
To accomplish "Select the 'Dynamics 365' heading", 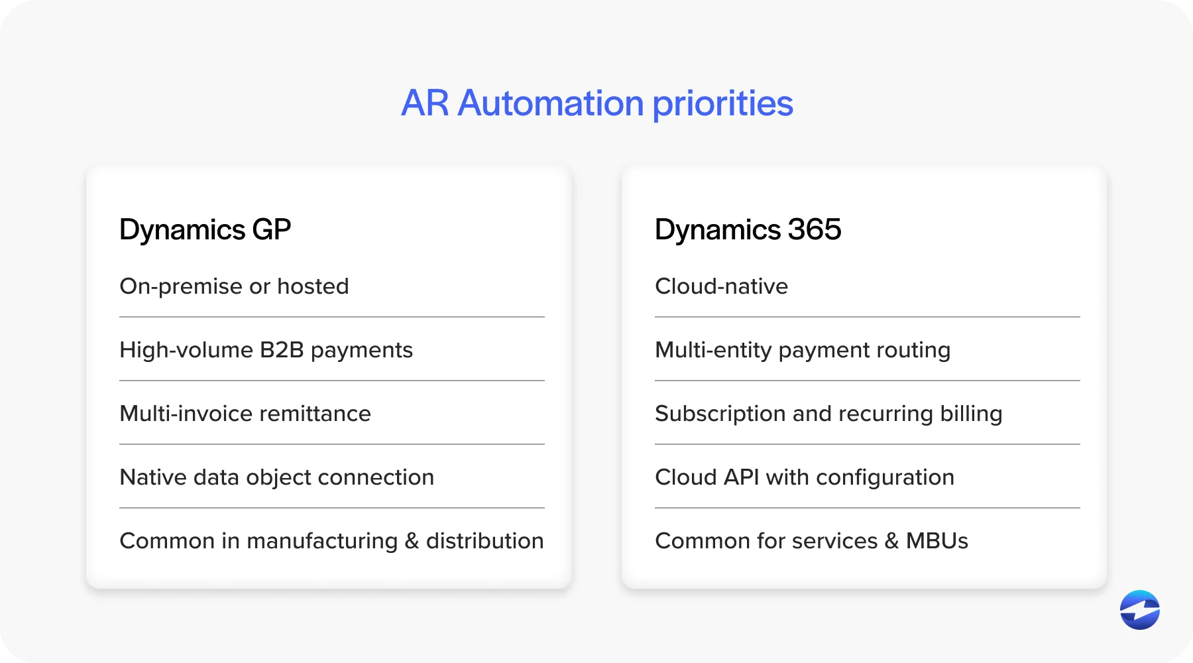I will tap(748, 230).
